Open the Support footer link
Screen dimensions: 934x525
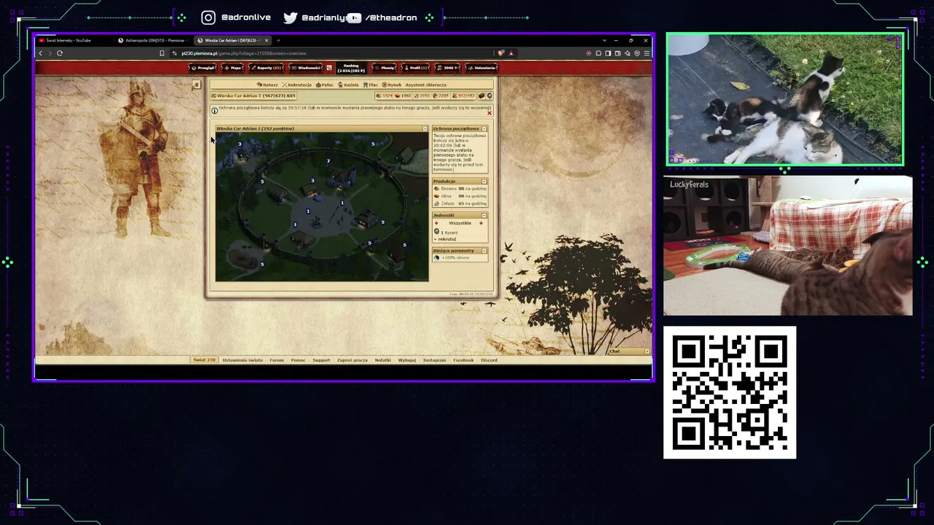click(321, 360)
